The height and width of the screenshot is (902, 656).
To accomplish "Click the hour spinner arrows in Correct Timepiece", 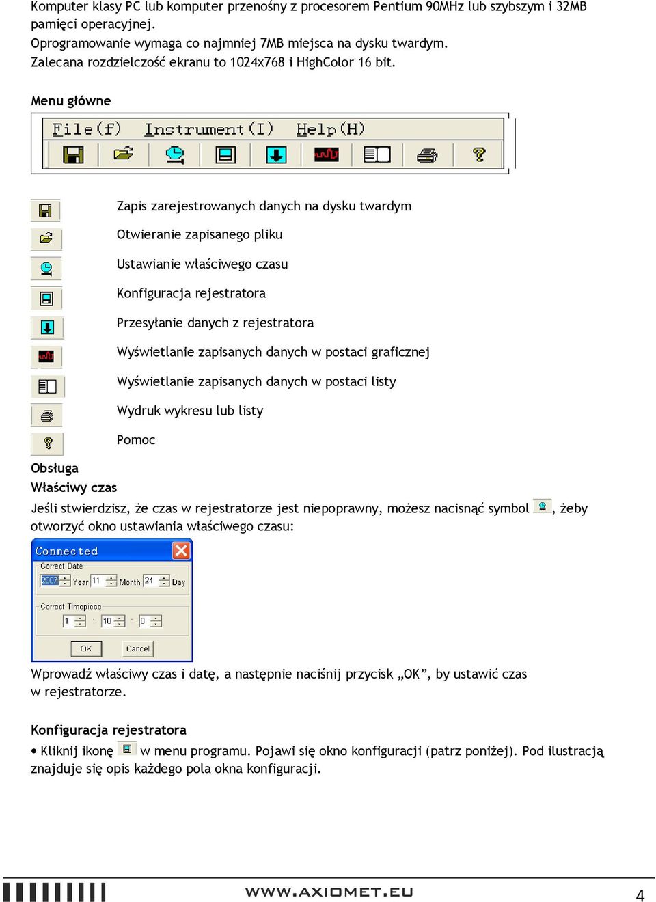I will (80, 621).
